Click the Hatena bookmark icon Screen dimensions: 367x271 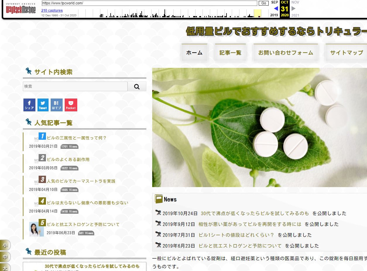coord(56,105)
